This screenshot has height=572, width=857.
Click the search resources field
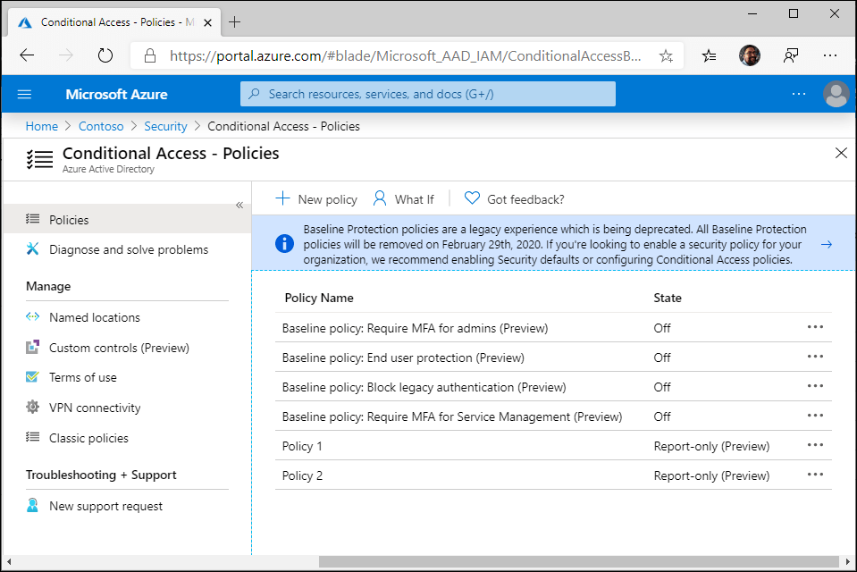tap(427, 93)
